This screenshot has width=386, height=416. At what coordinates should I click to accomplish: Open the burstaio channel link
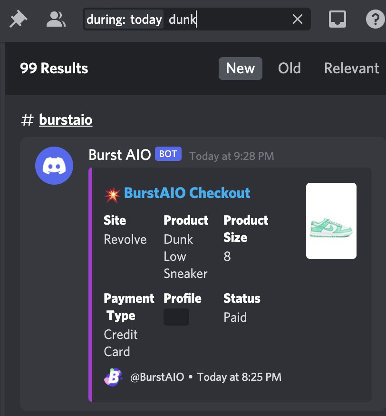[66, 120]
